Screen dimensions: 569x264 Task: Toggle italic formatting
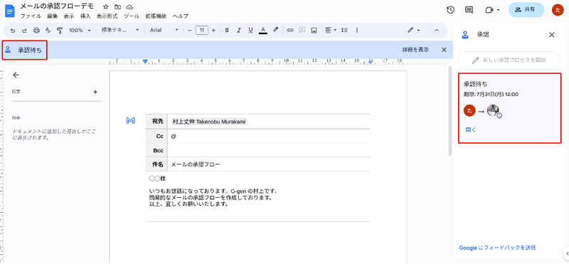point(238,30)
